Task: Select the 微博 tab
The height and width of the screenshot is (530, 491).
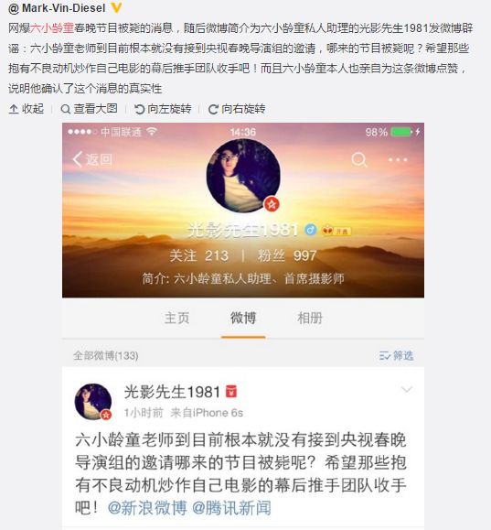Action: pos(243,318)
